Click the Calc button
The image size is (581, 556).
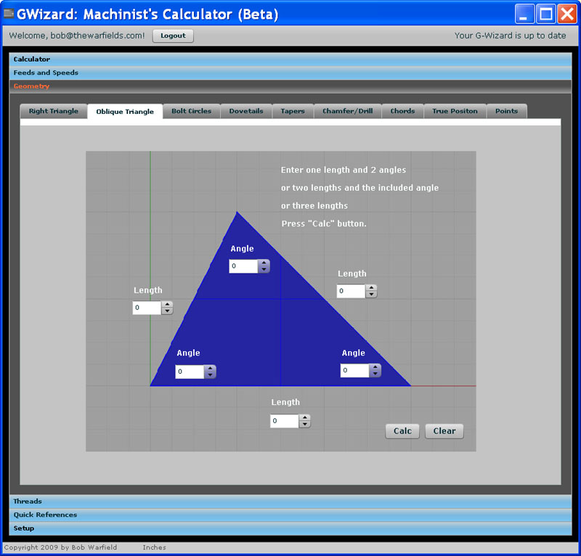click(402, 431)
